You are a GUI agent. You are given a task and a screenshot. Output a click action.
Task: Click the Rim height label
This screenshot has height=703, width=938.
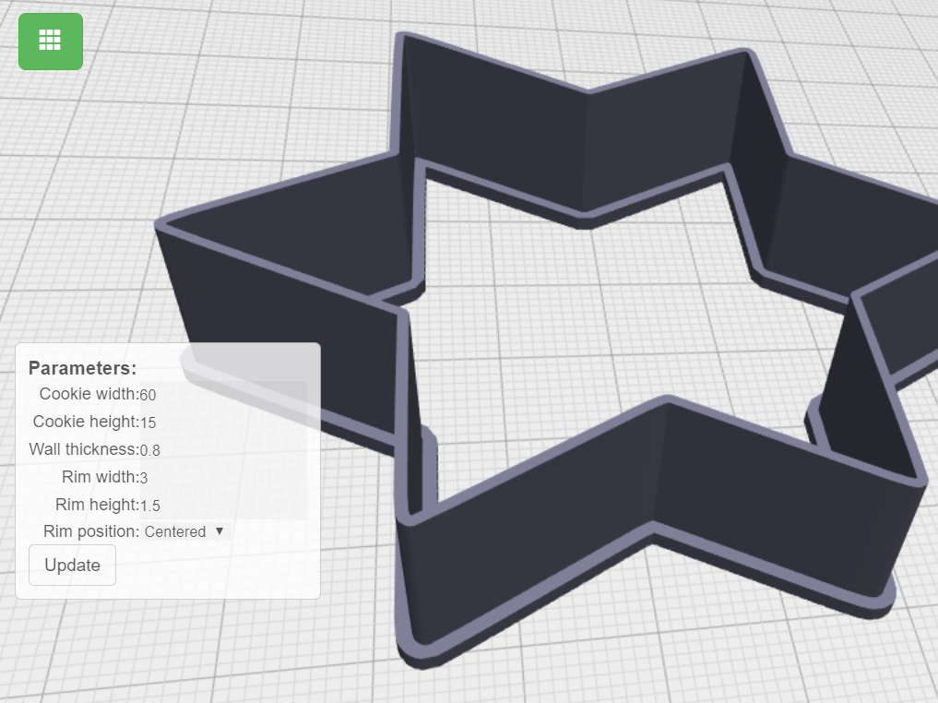(97, 505)
